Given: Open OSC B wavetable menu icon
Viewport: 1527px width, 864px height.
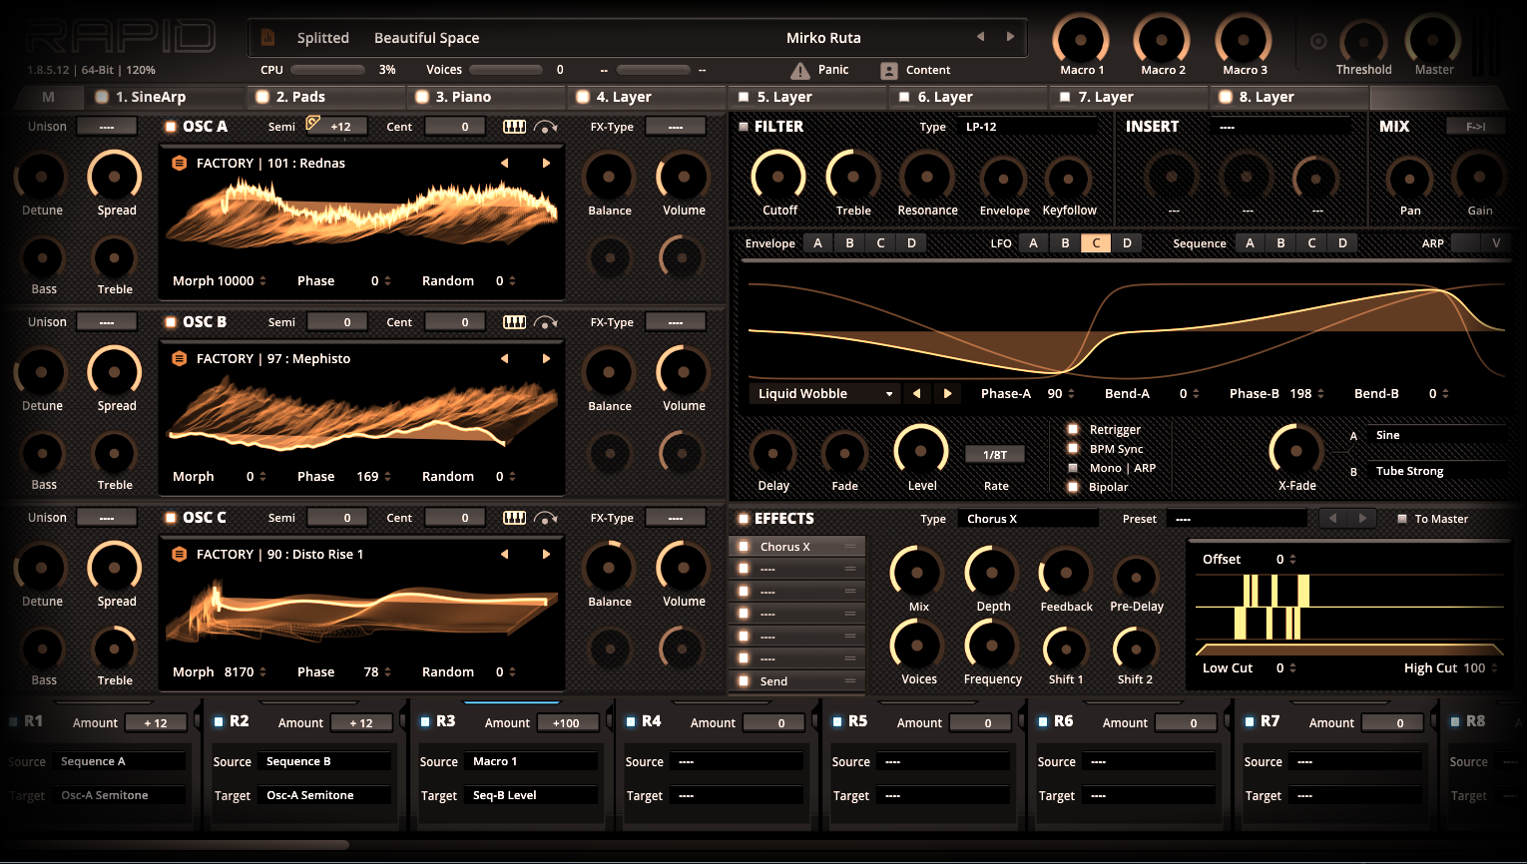Looking at the screenshot, I should click(x=179, y=358).
